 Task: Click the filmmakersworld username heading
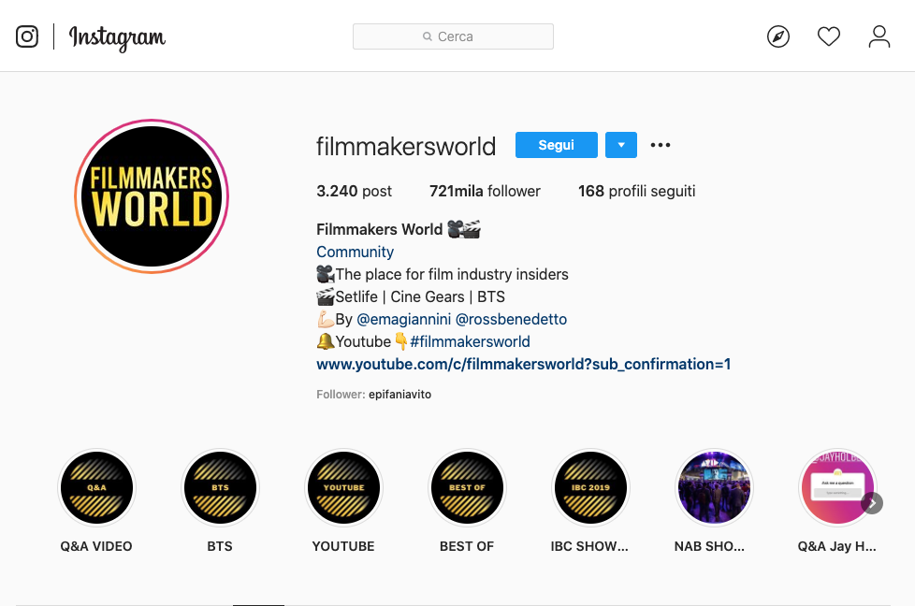click(406, 146)
